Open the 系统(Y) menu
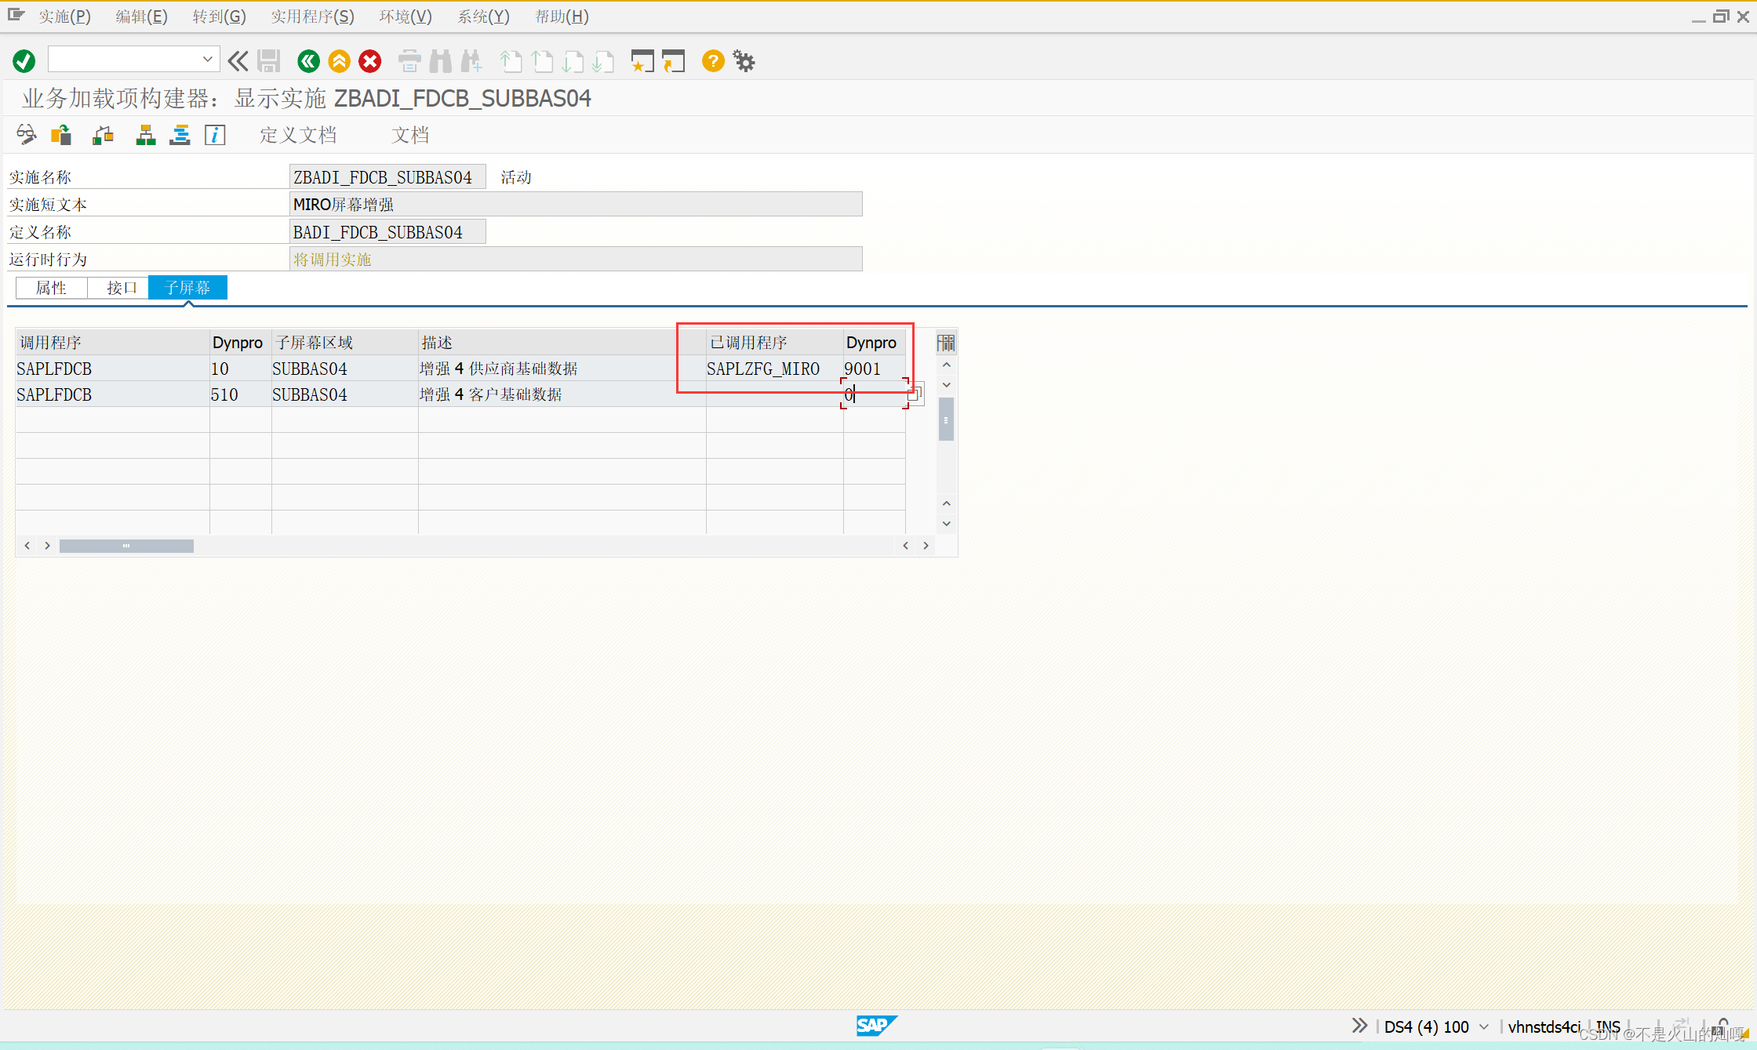This screenshot has height=1050, width=1757. [483, 16]
